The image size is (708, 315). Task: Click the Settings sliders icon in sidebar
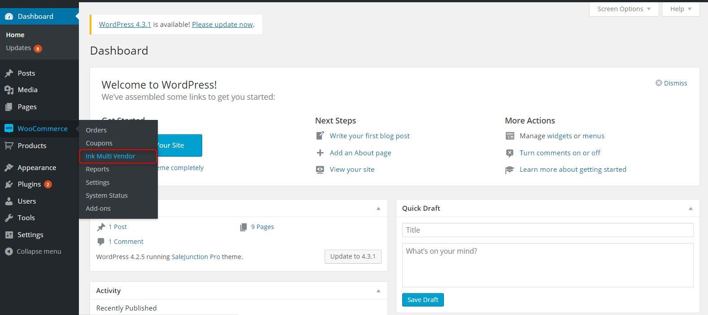click(x=9, y=235)
